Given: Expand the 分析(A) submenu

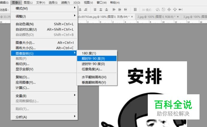Looking at the screenshot, I should click(44, 117).
